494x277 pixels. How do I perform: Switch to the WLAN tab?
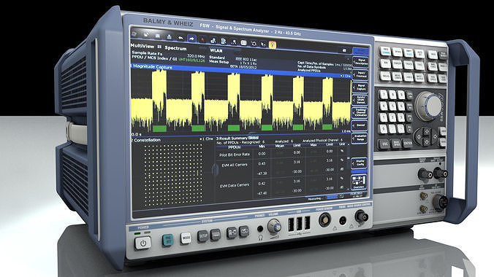[216, 50]
